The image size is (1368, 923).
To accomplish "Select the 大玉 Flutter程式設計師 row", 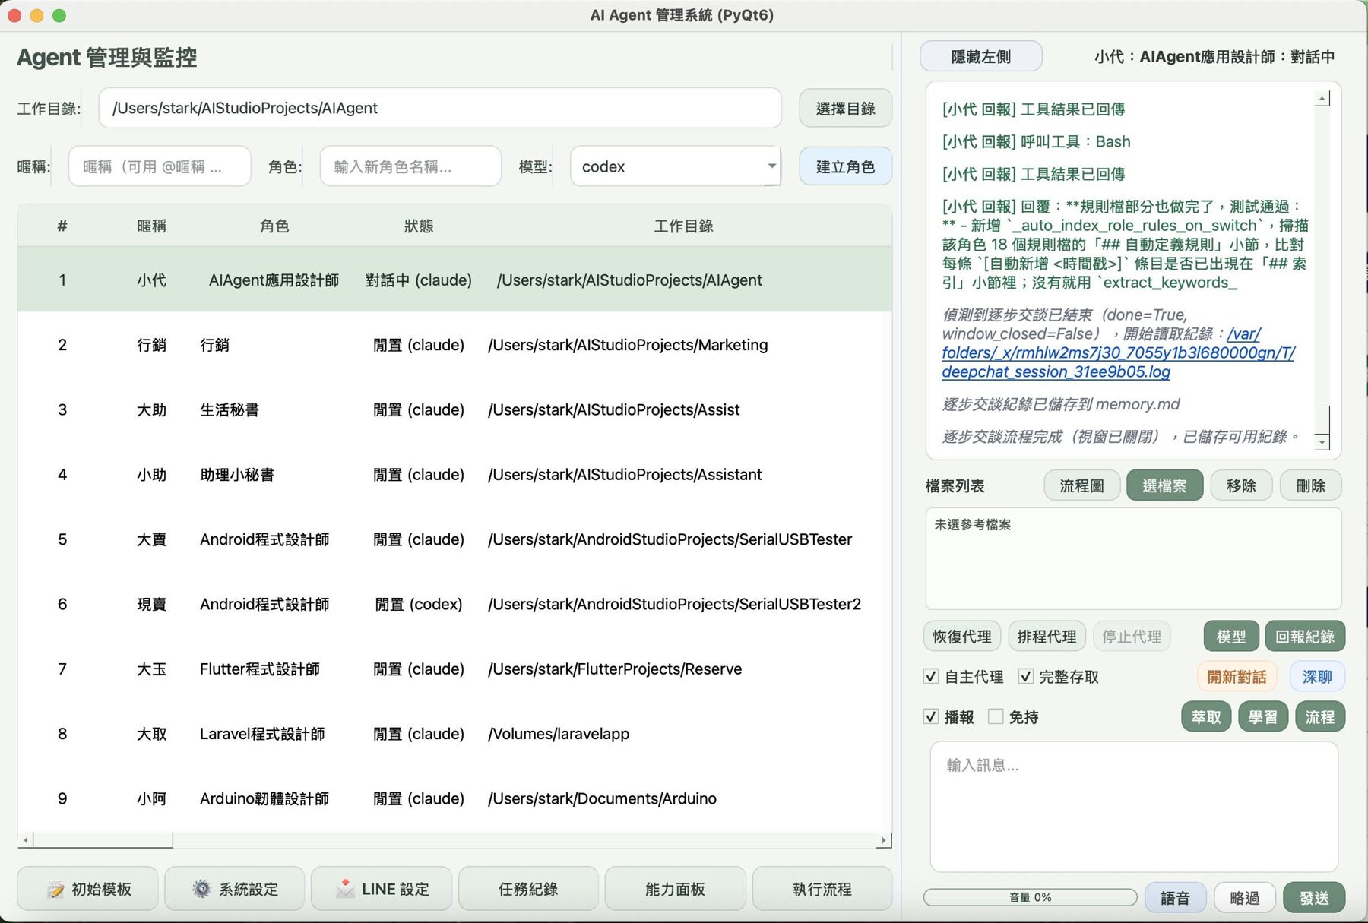I will point(454,669).
